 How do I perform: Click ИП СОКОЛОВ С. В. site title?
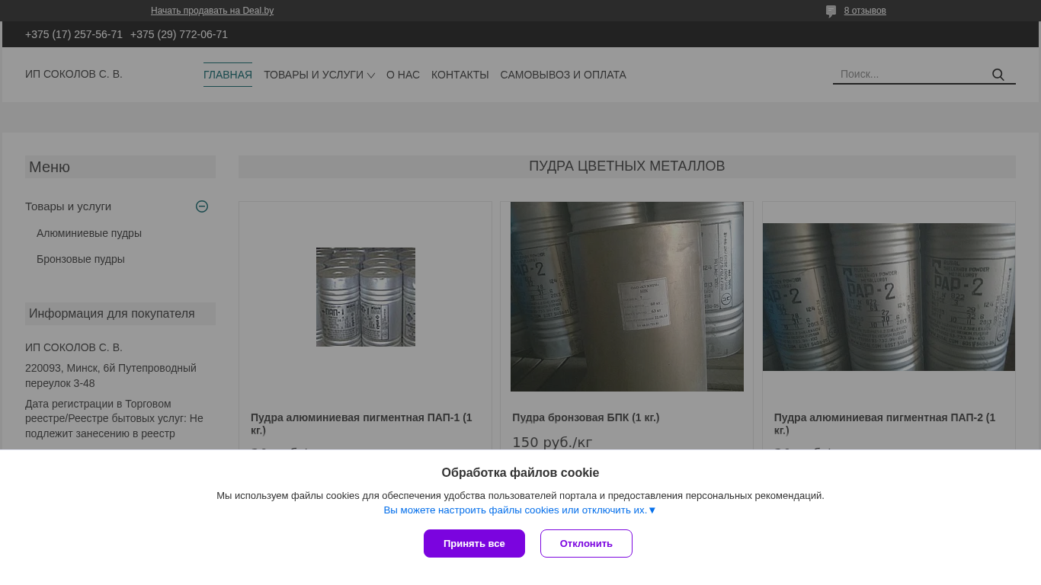74,74
